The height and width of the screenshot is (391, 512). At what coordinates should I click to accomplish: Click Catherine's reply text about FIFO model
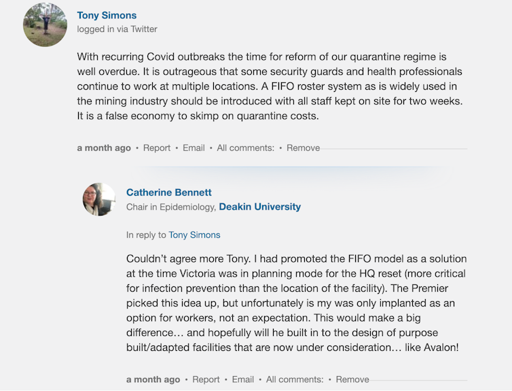click(296, 303)
